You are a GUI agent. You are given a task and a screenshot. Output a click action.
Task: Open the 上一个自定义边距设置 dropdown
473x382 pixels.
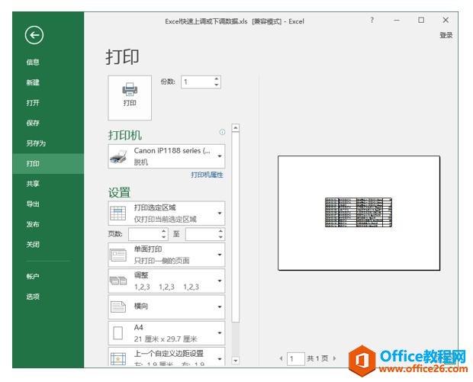pyautogui.click(x=166, y=357)
